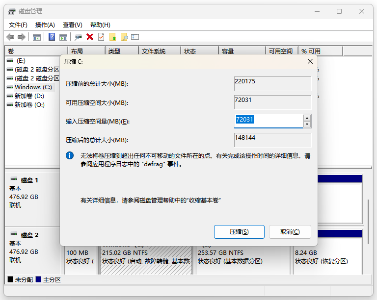Click the 文件系统 column header
Screen dimensions: 377x300
(154, 51)
